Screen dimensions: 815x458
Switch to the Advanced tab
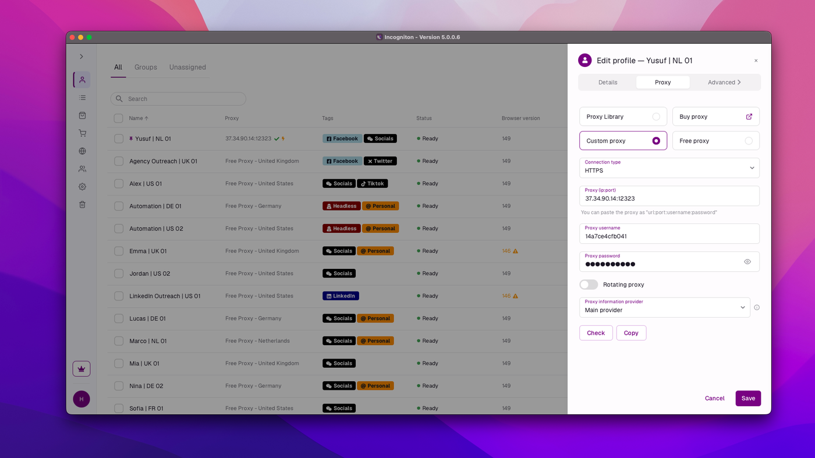724,82
